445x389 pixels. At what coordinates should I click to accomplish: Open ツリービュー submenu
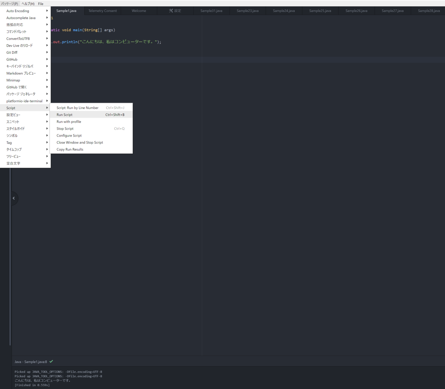click(x=25, y=156)
